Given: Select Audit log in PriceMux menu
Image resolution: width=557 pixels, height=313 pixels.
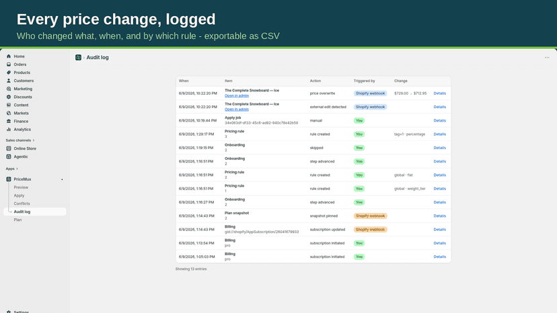Looking at the screenshot, I should pos(35,212).
